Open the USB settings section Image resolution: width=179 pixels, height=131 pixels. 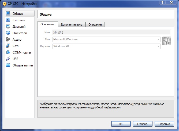click(20, 59)
